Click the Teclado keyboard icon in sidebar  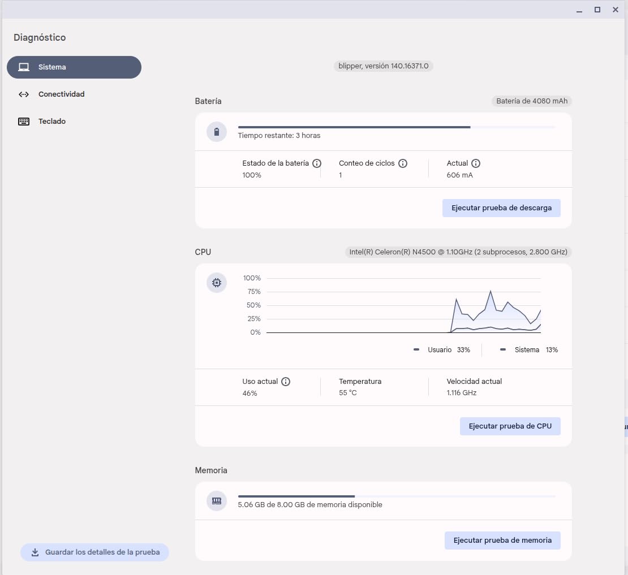[x=24, y=122]
